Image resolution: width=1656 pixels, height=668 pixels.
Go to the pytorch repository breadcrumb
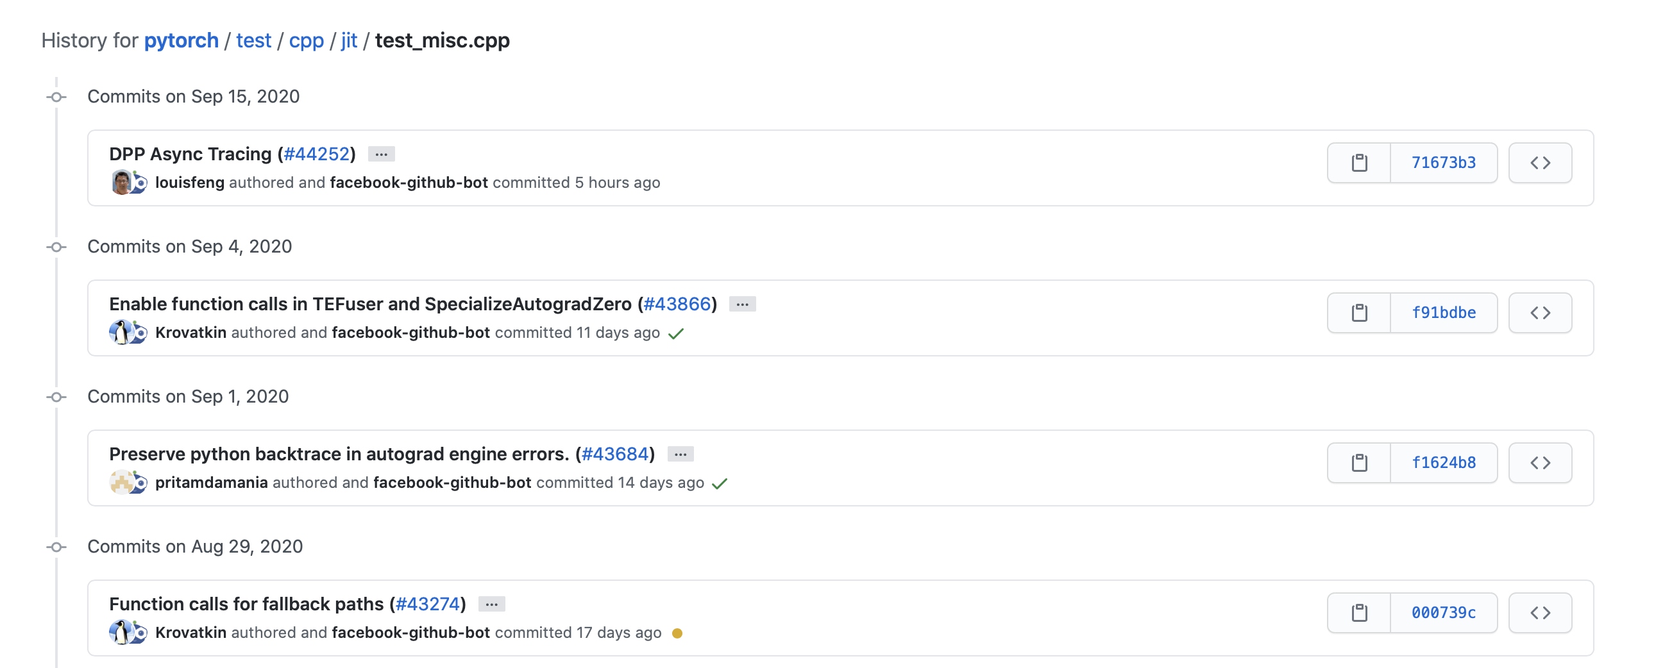181,40
